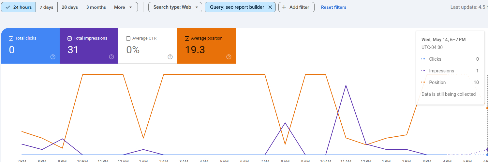Remove the seo report builder query filter
The width and height of the screenshot is (488, 162).
click(x=270, y=7)
